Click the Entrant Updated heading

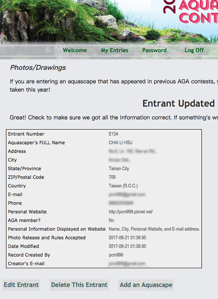pyautogui.click(x=178, y=103)
